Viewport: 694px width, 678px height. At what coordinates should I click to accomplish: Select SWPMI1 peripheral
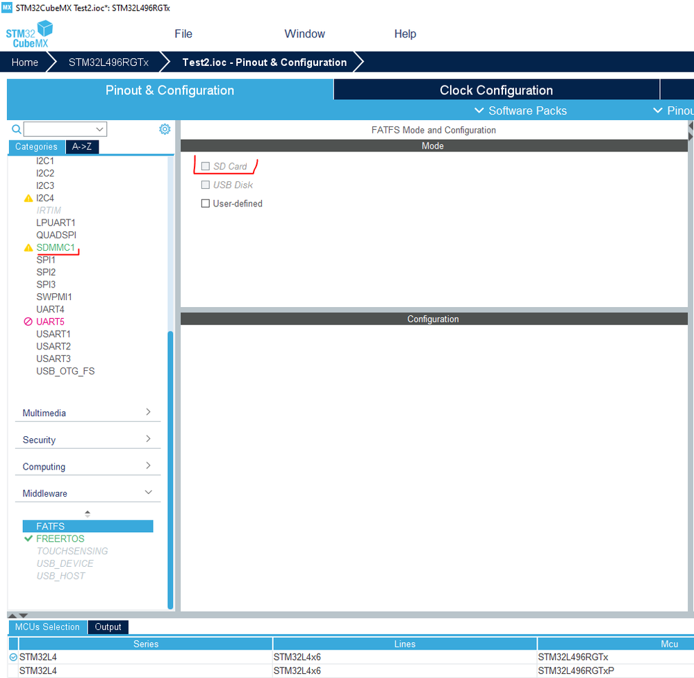point(54,297)
